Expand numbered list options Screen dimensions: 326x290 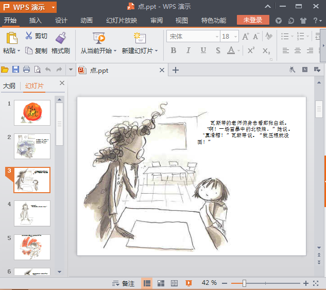coord(307,37)
